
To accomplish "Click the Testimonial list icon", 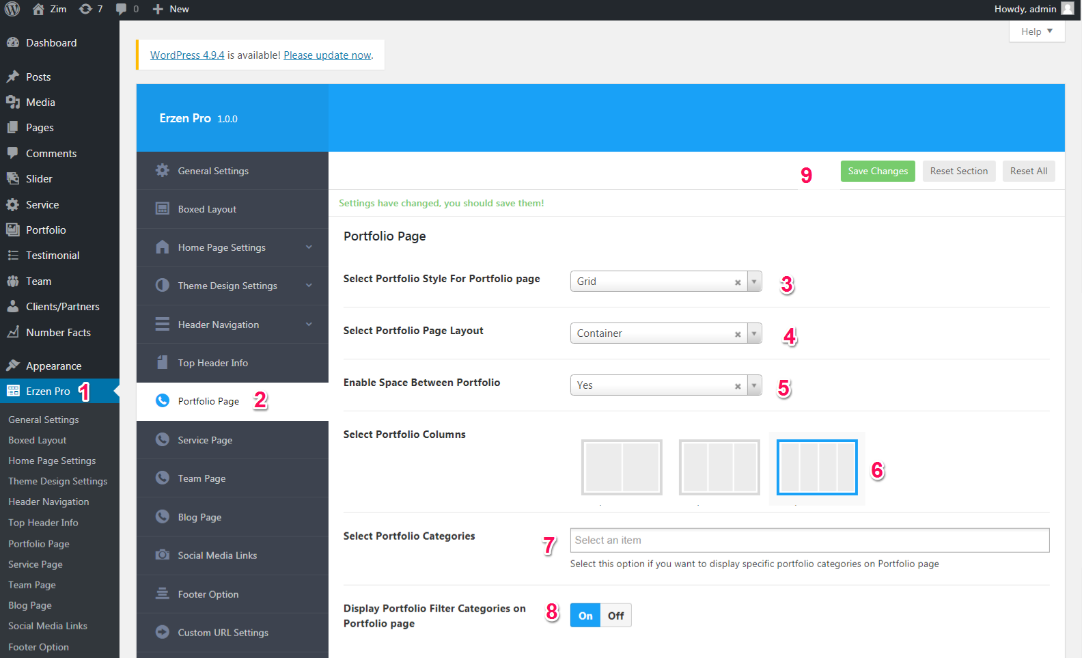I will (x=12, y=255).
